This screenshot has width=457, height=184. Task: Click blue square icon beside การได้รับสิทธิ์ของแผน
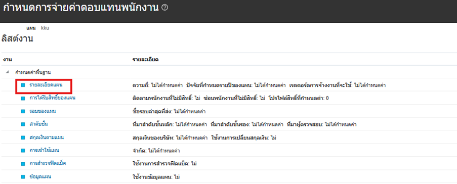pyautogui.click(x=23, y=98)
